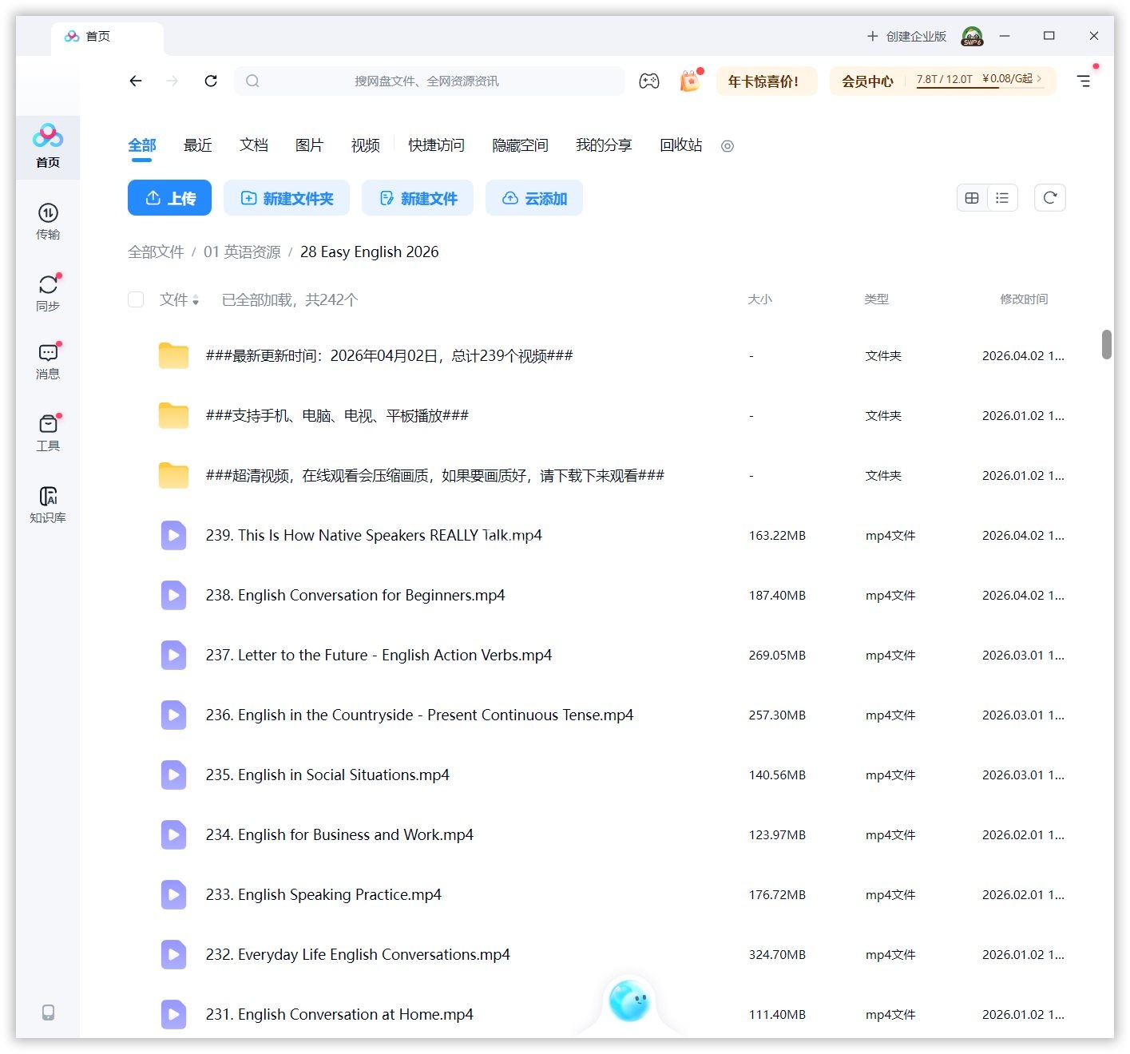Click the search field 搜网盘文件

pyautogui.click(x=430, y=81)
